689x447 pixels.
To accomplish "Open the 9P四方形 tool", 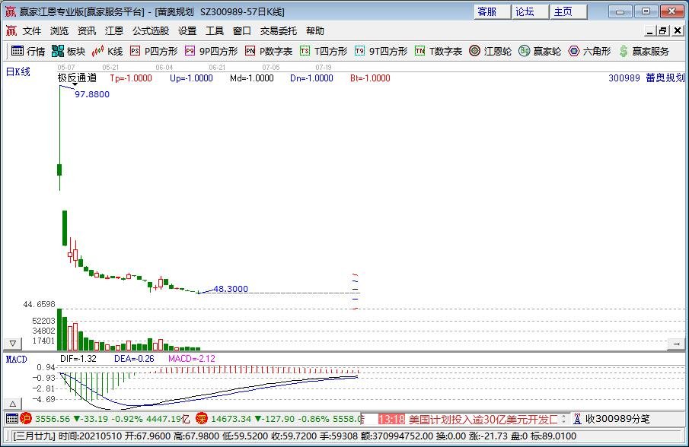I will [212, 52].
